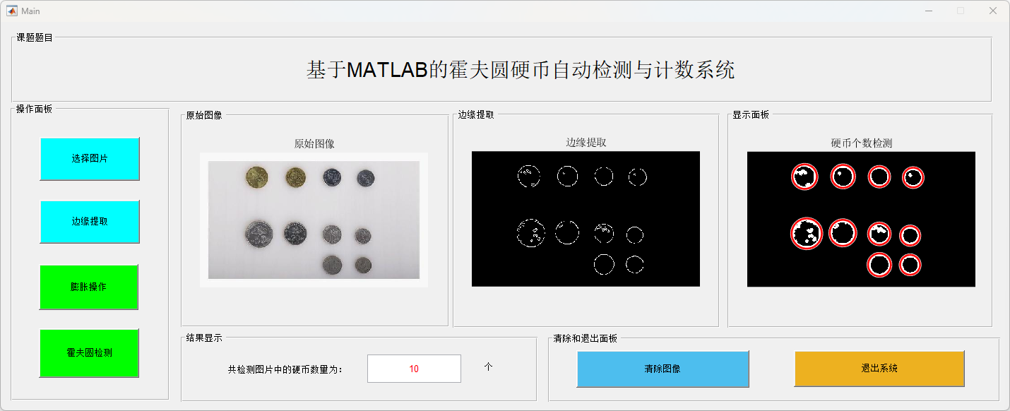1010x411 pixels.
Task: Click the MATLAB icon in title bar
Action: point(11,11)
